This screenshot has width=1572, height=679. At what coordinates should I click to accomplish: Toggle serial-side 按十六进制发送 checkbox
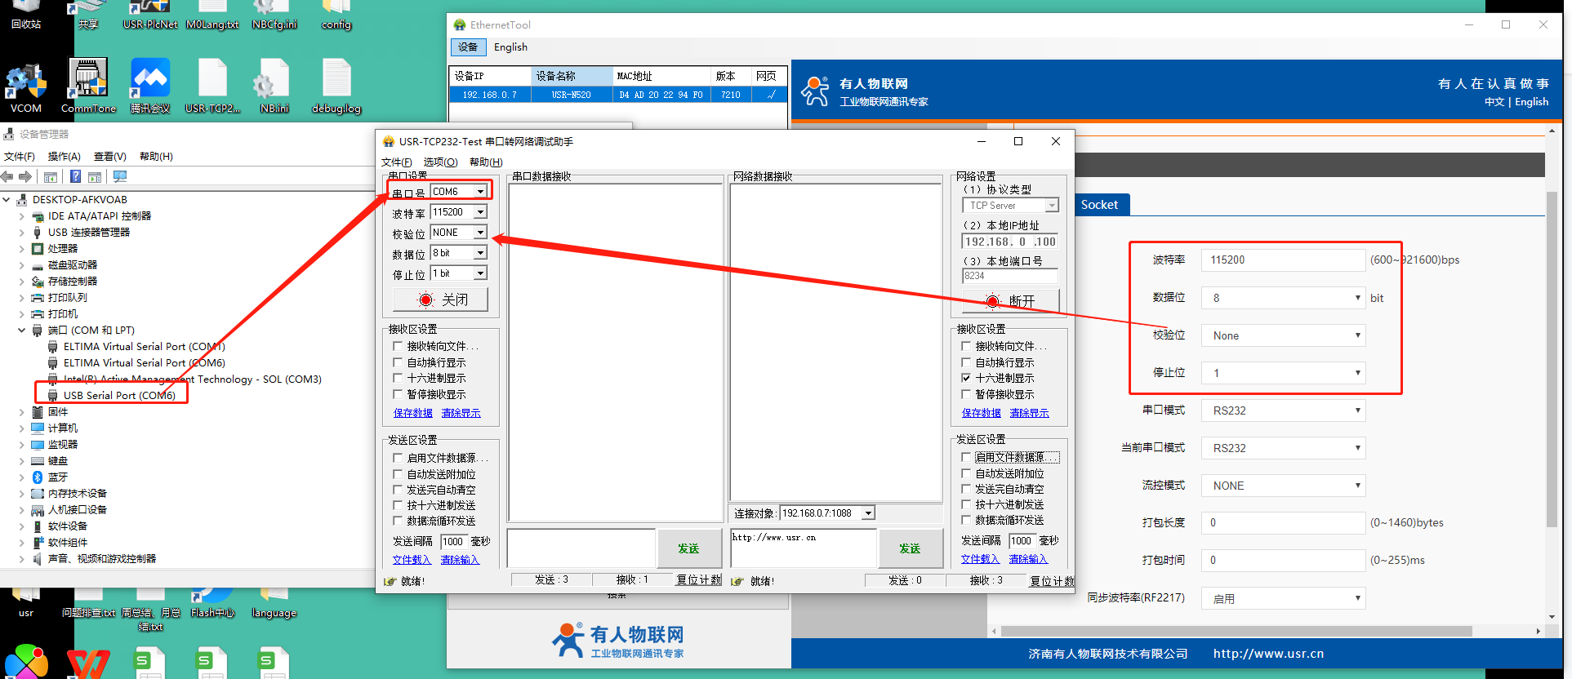(398, 505)
